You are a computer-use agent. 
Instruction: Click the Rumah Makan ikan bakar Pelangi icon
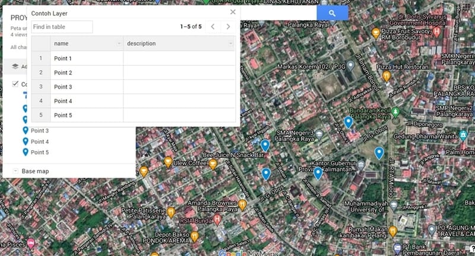tap(392, 232)
